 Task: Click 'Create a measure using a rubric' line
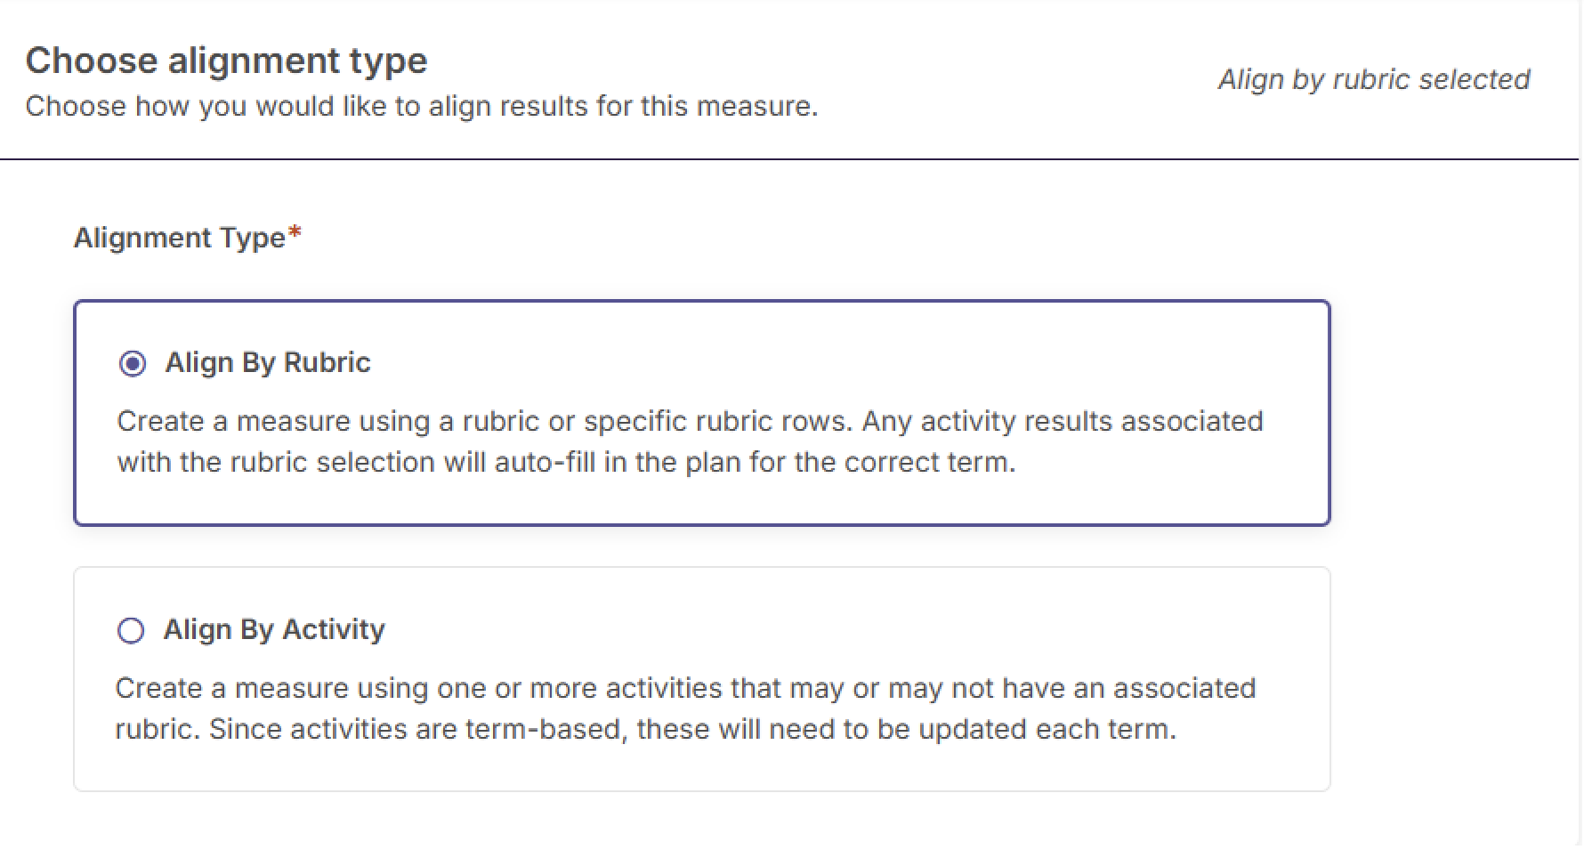click(690, 421)
